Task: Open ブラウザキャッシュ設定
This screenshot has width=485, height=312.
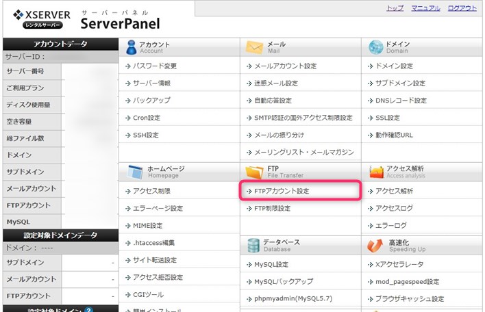Action: pos(410,299)
